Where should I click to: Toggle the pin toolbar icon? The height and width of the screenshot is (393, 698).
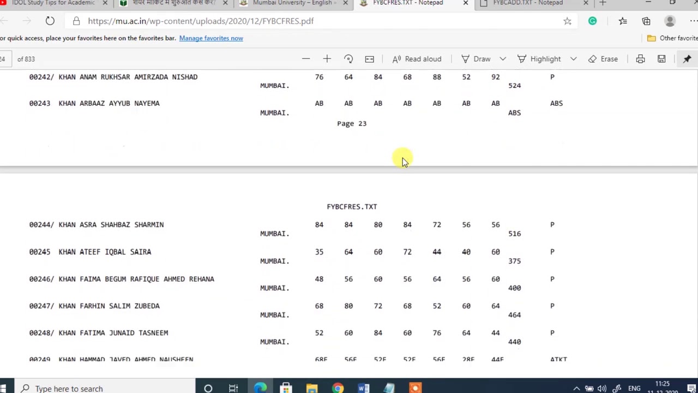point(687,59)
